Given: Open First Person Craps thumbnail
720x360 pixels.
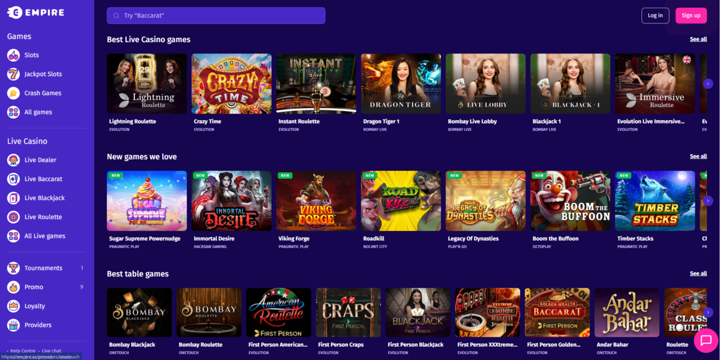Looking at the screenshot, I should 348,313.
